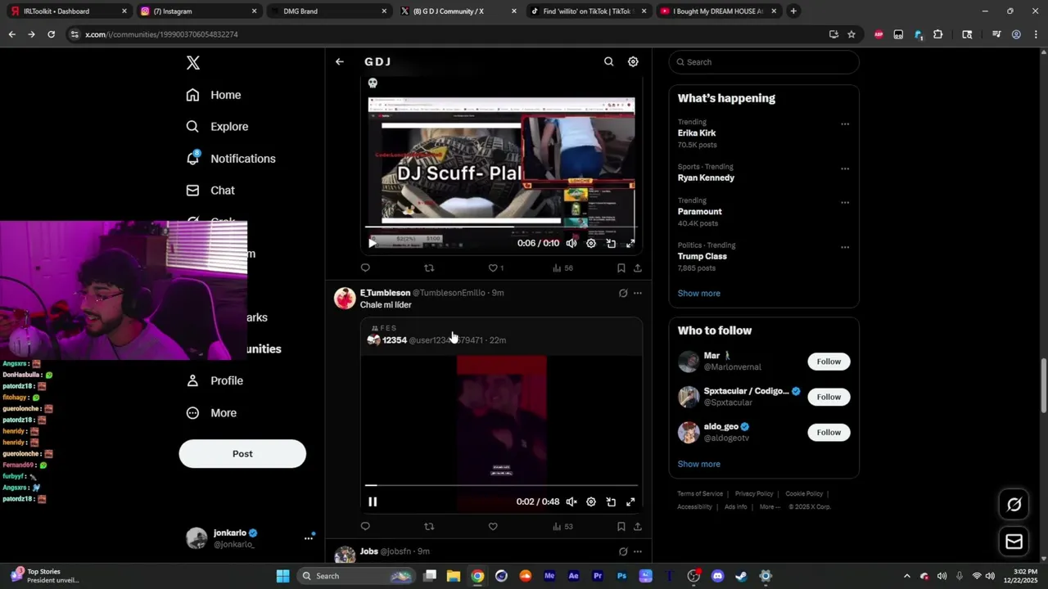The height and width of the screenshot is (589, 1048).
Task: Open Profile in the sidebar
Action: click(215, 381)
